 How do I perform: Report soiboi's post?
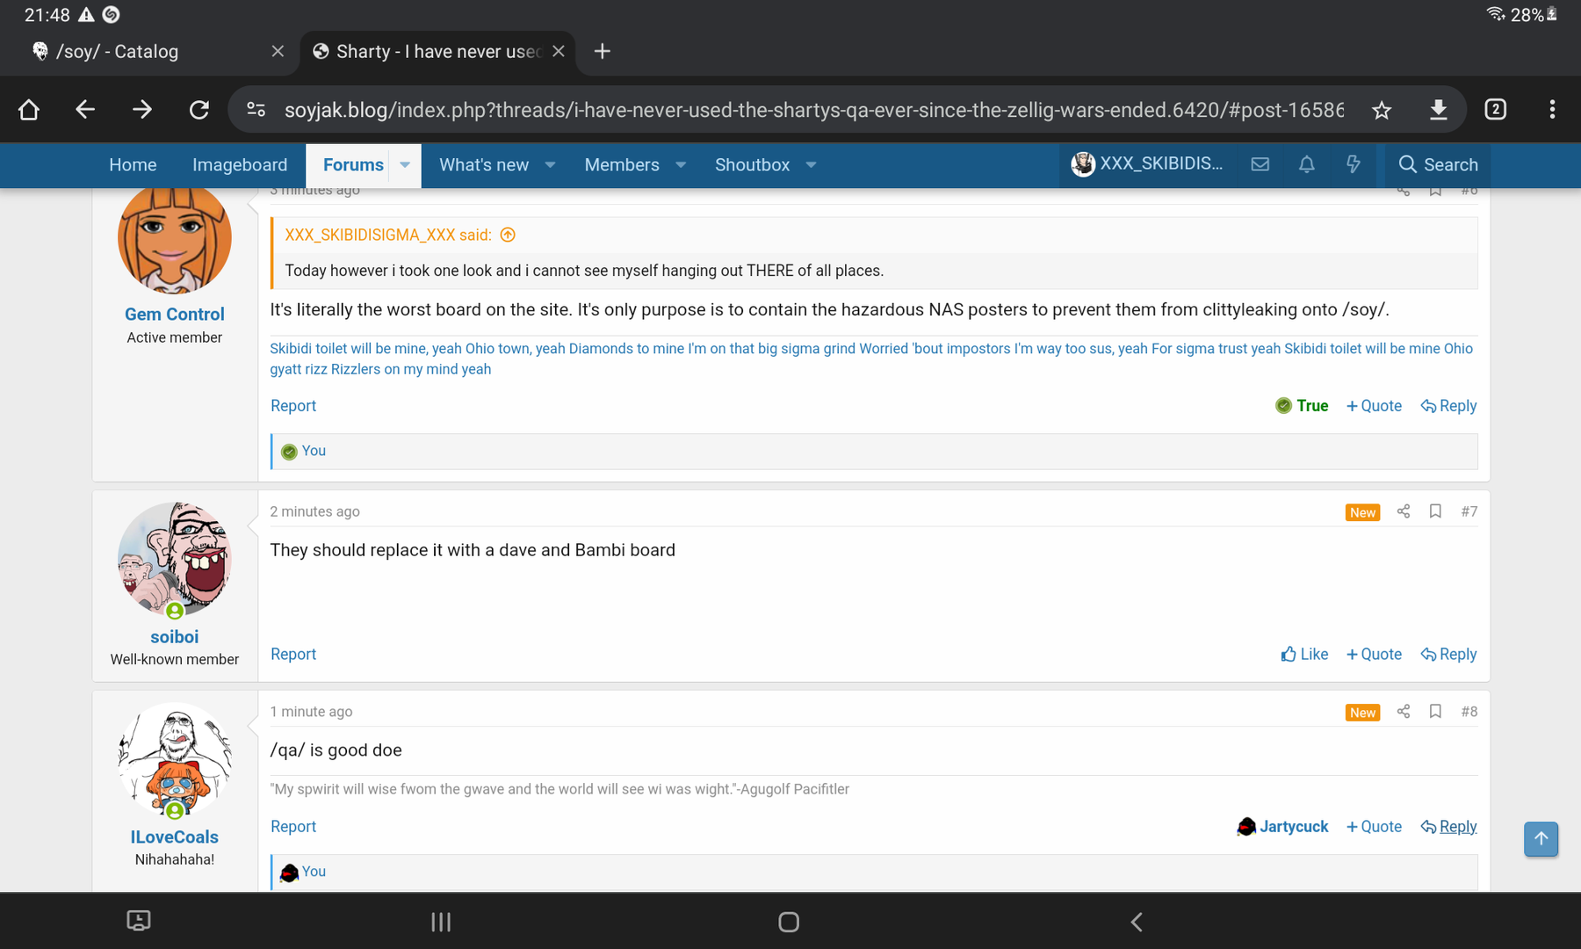(x=293, y=655)
